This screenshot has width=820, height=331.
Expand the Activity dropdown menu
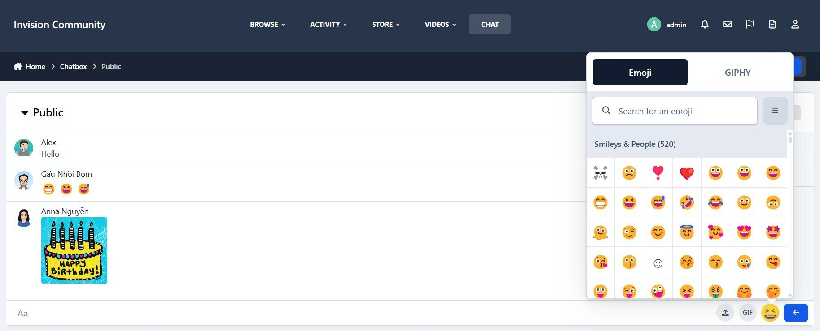tap(328, 25)
